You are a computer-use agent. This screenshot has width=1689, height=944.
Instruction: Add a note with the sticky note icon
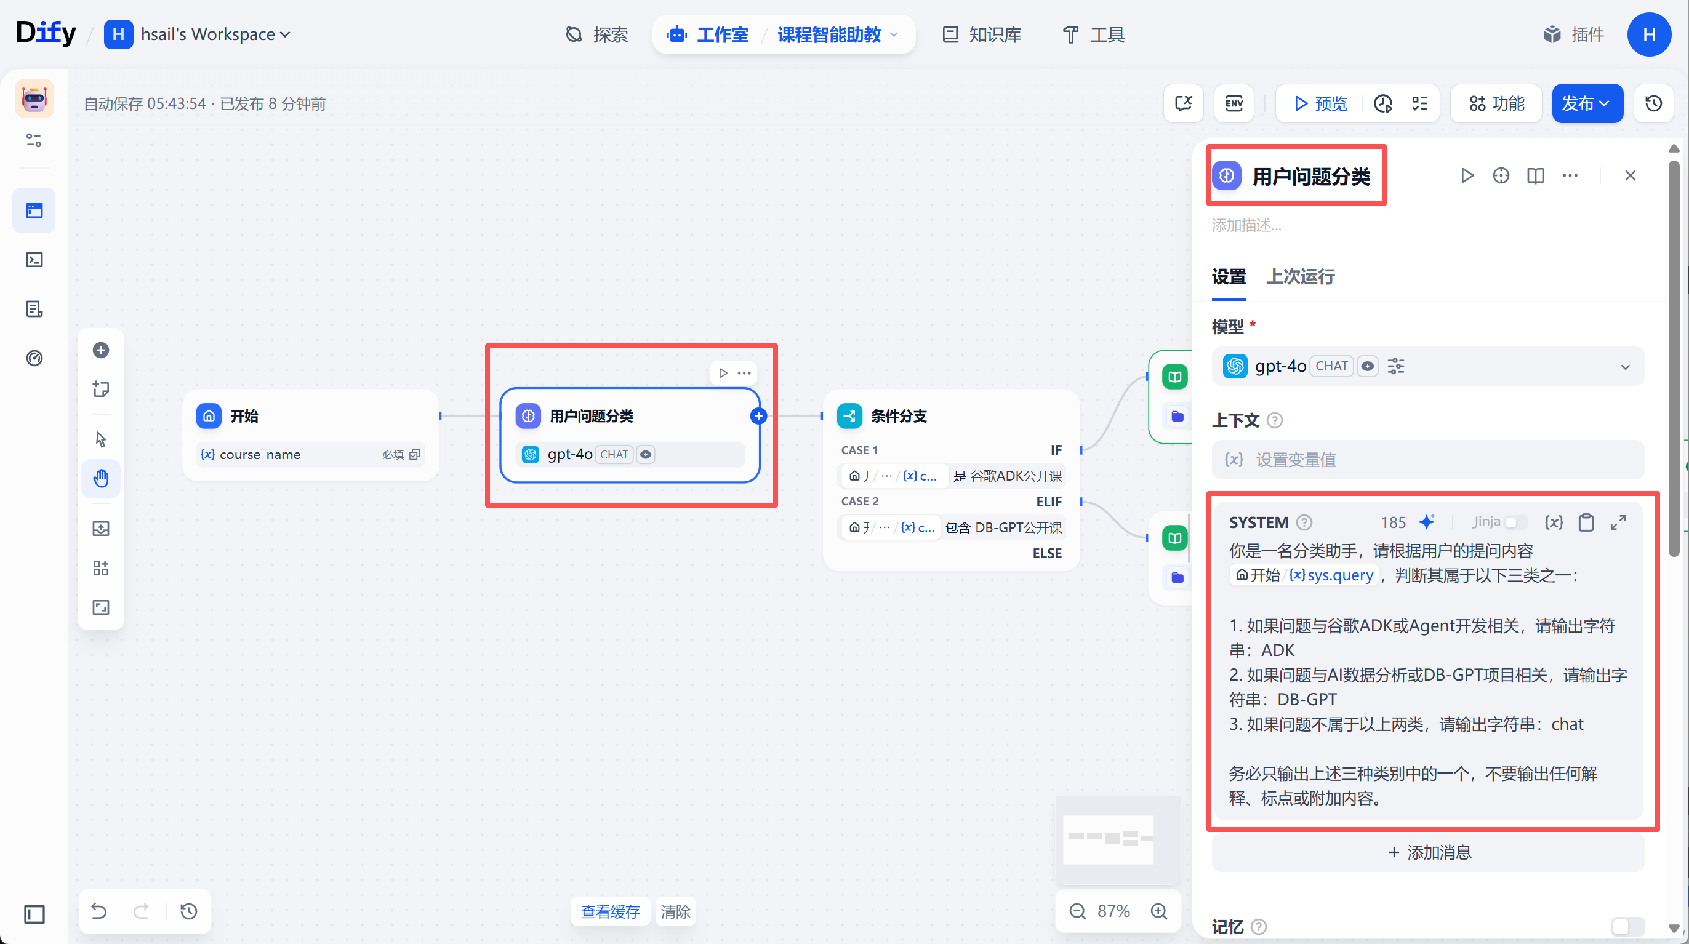tap(101, 389)
